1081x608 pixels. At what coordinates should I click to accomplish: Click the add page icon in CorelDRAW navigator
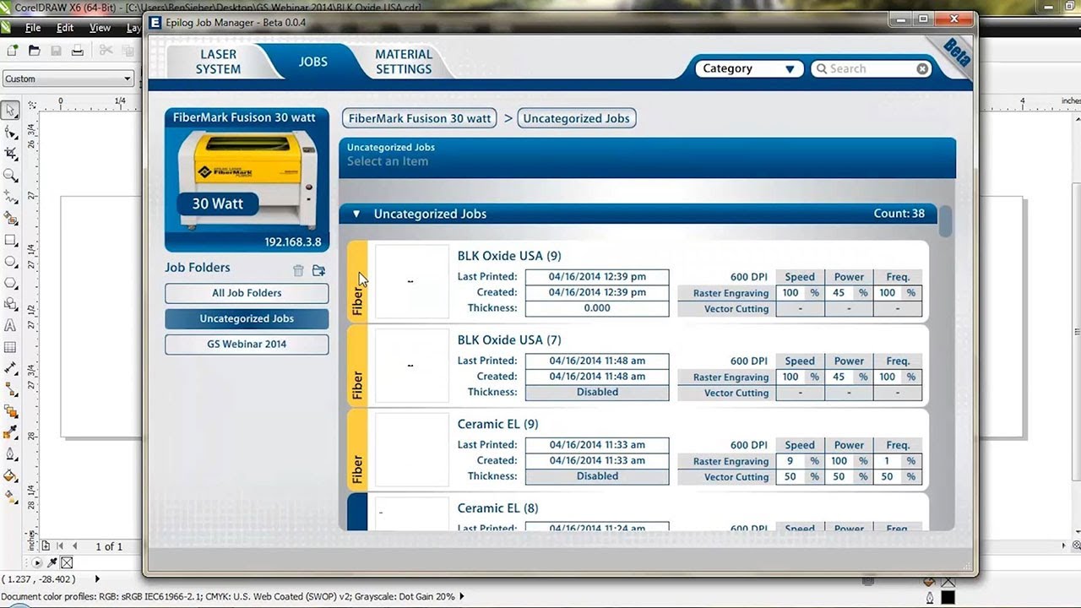coord(46,546)
